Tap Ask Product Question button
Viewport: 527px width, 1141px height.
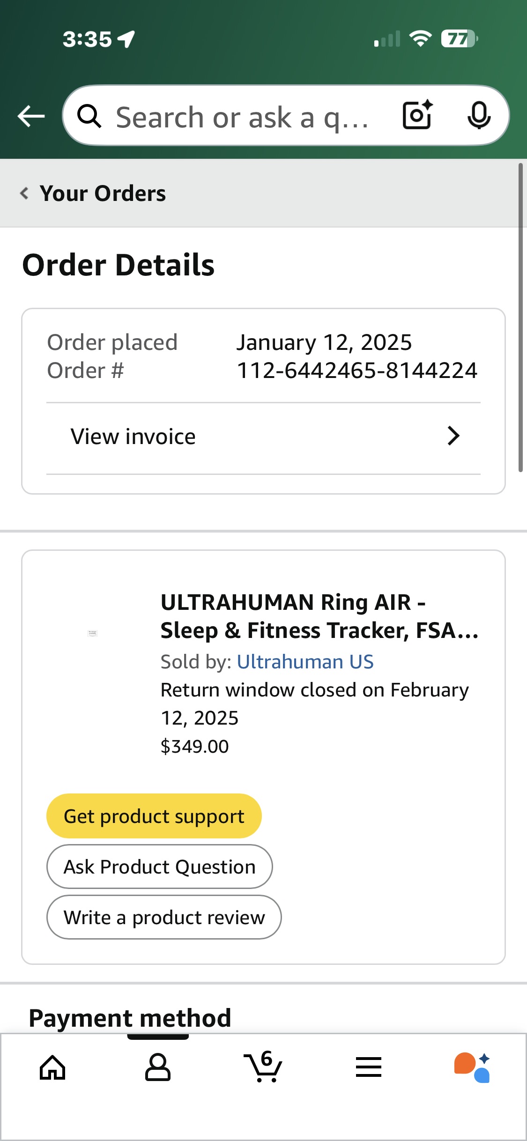point(159,867)
